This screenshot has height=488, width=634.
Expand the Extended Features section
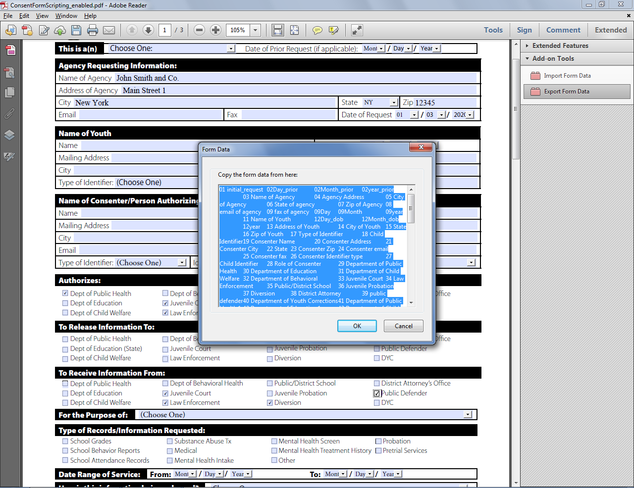(x=527, y=46)
